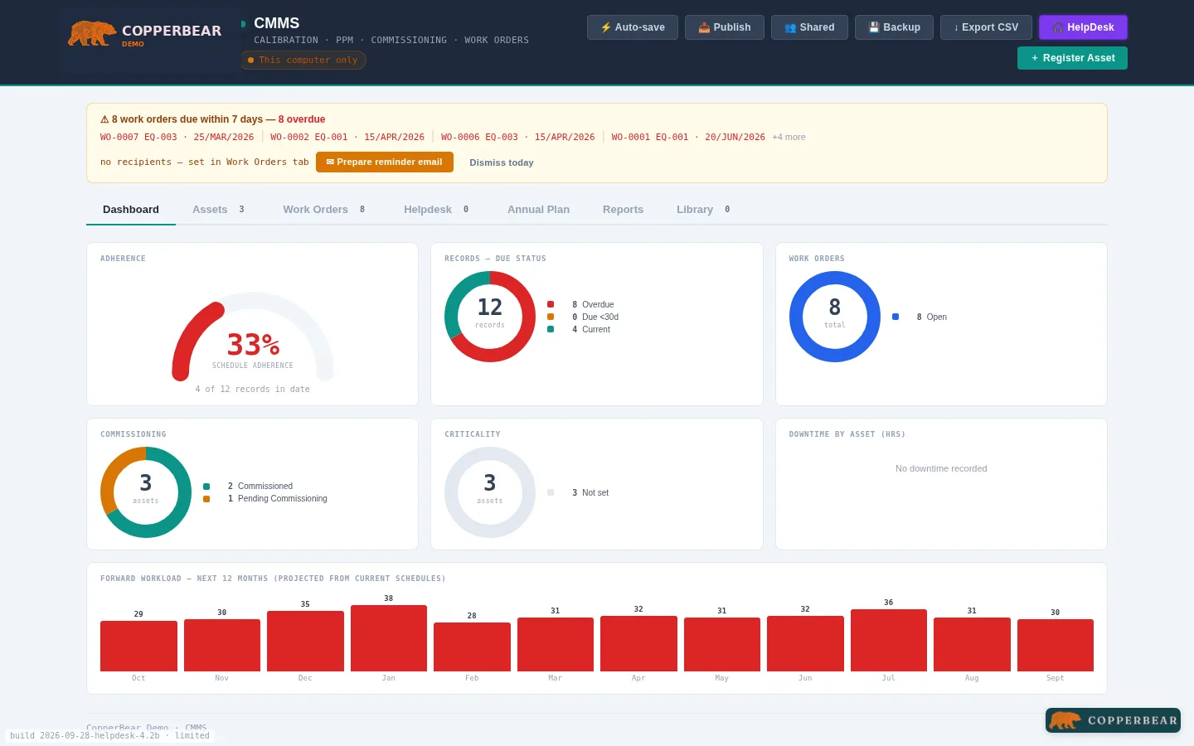
Task: Click the 'No downtime recorded' message
Action: (x=941, y=468)
